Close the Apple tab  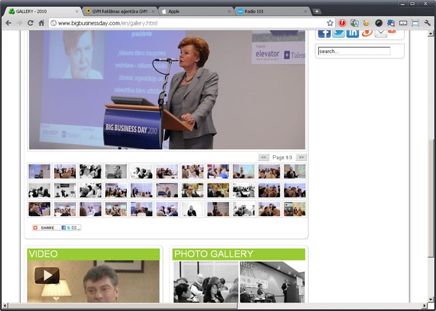pyautogui.click(x=230, y=12)
